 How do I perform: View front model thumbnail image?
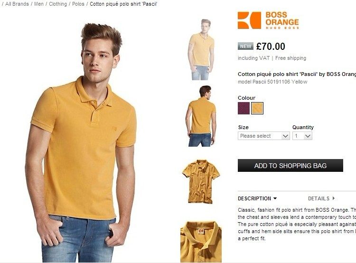(201, 49)
